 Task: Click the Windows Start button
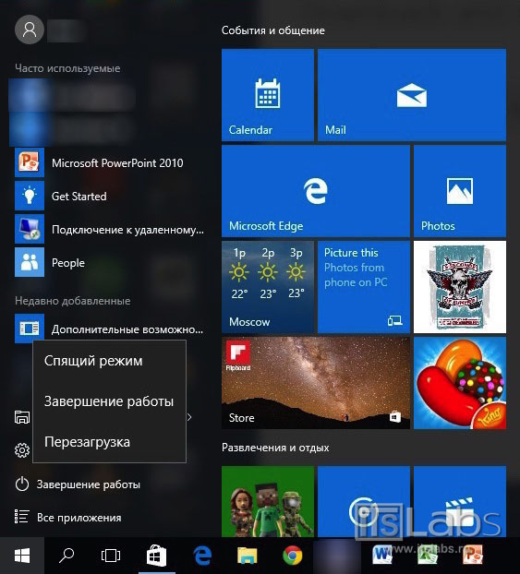(22, 556)
